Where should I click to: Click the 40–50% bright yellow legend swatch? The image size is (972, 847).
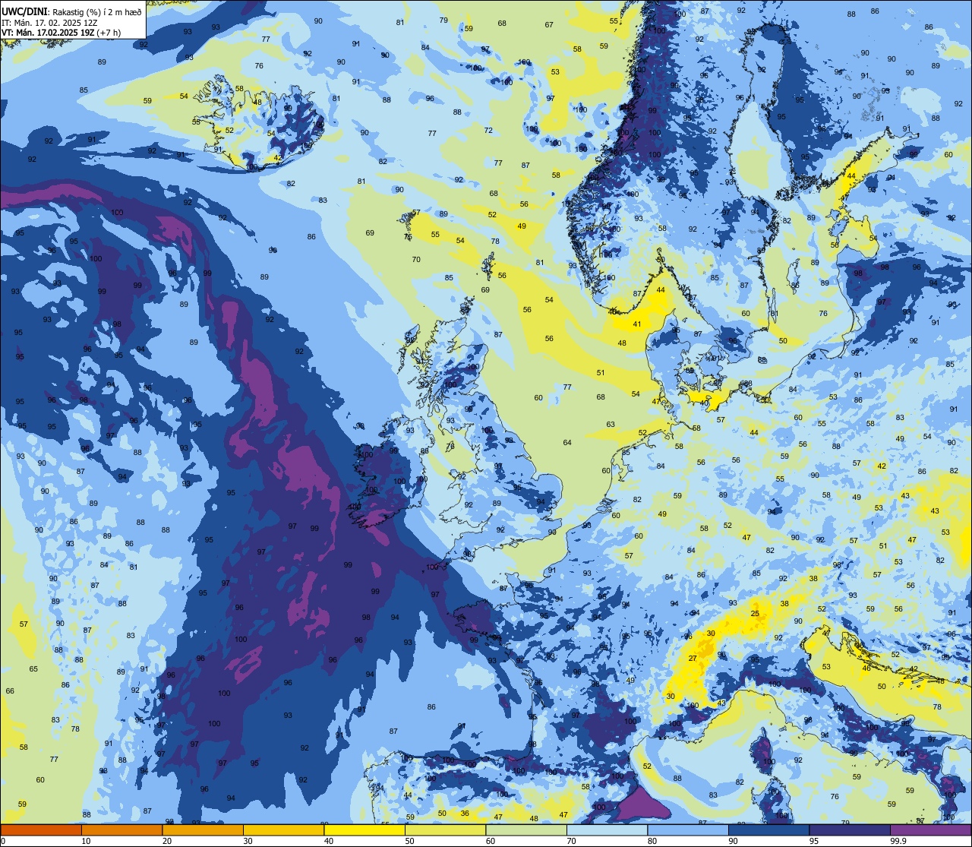pos(364,830)
